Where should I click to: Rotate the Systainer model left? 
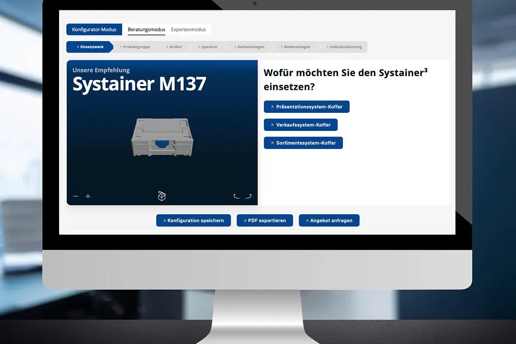click(x=236, y=196)
